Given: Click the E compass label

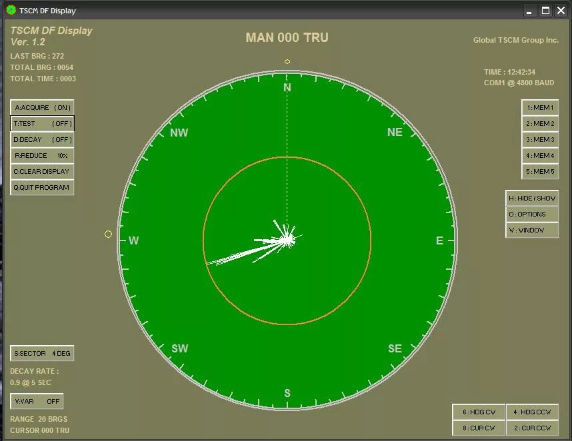Looking at the screenshot, I should [x=439, y=240].
